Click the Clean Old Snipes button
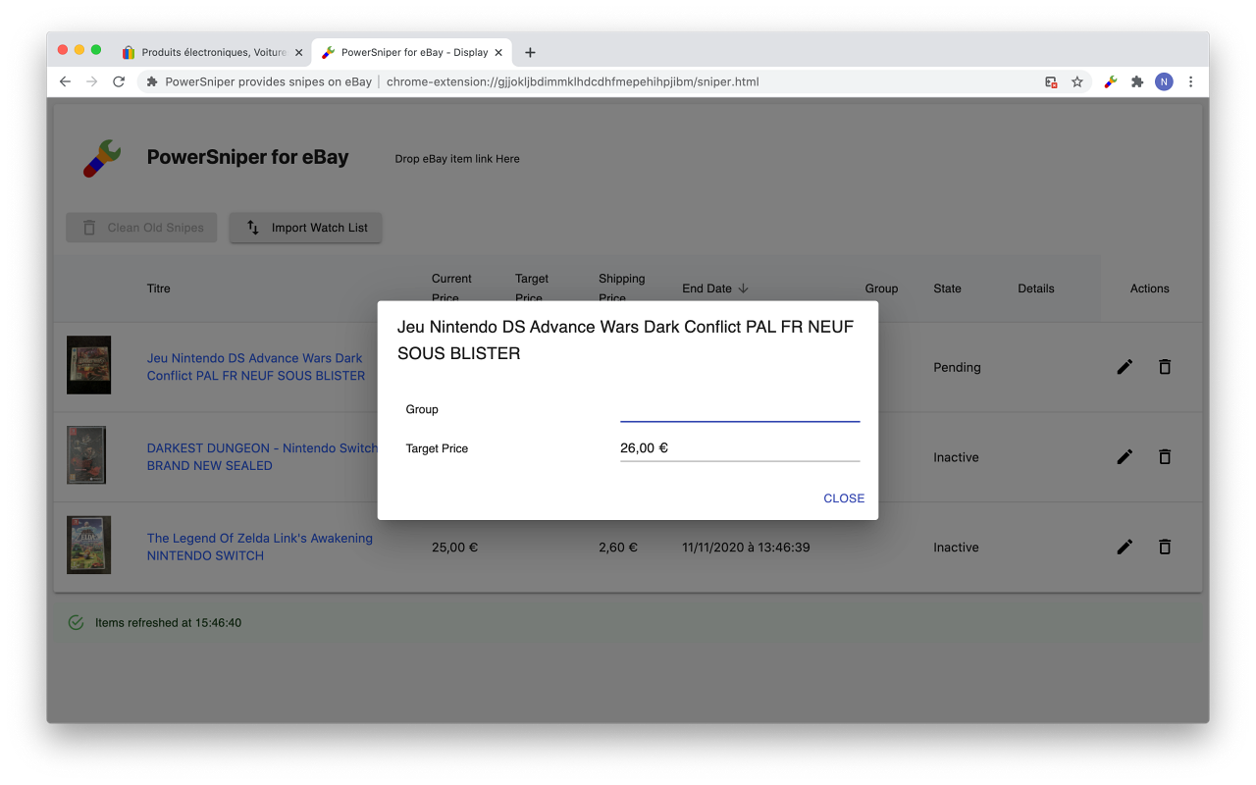The height and width of the screenshot is (785, 1256). 141,228
